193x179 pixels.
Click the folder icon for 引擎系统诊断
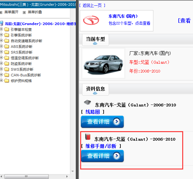[x=7, y=35]
